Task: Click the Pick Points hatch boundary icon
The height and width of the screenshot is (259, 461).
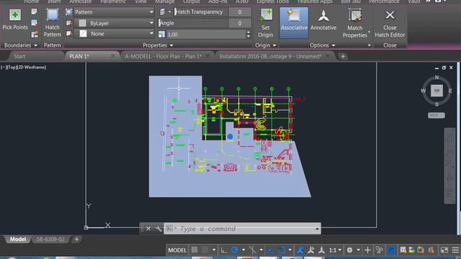Action: (x=14, y=14)
